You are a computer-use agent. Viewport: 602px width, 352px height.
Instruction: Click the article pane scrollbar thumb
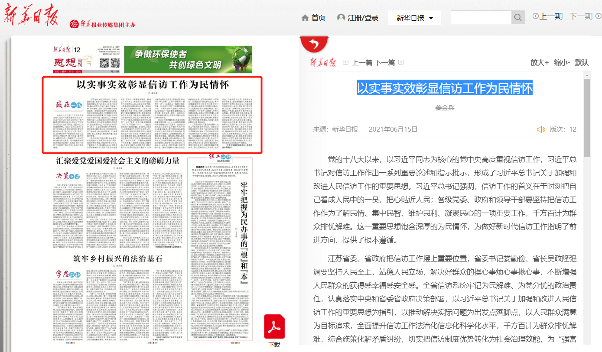[587, 117]
